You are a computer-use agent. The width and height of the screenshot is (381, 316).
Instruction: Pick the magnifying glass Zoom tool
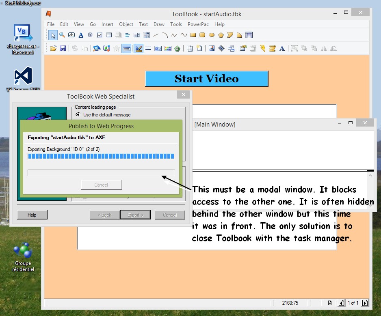[62, 35]
